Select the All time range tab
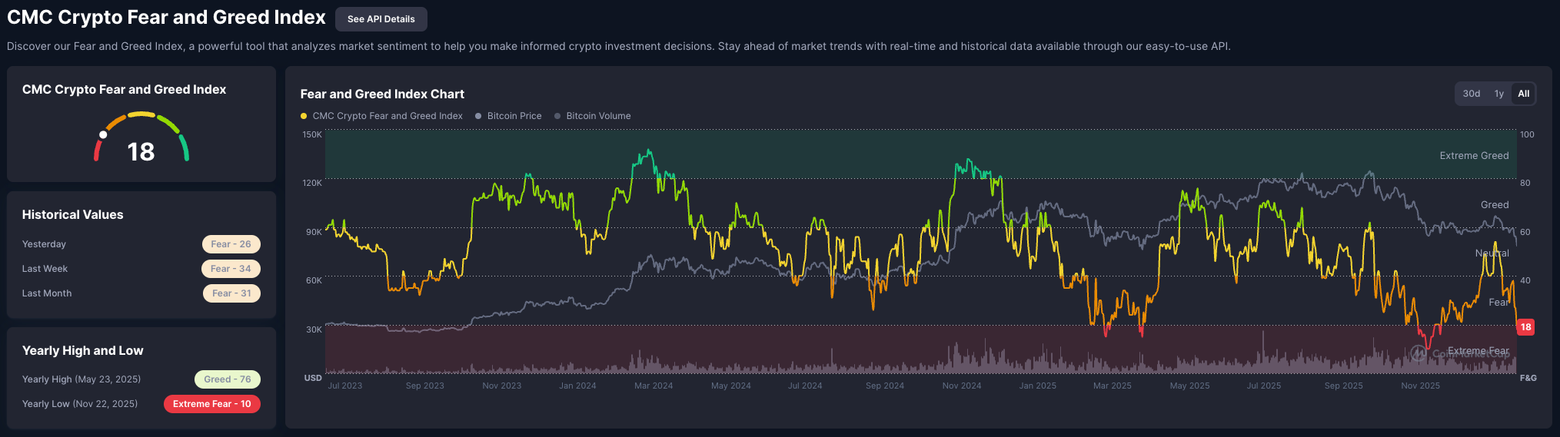Viewport: 1560px width, 437px height. click(x=1523, y=94)
